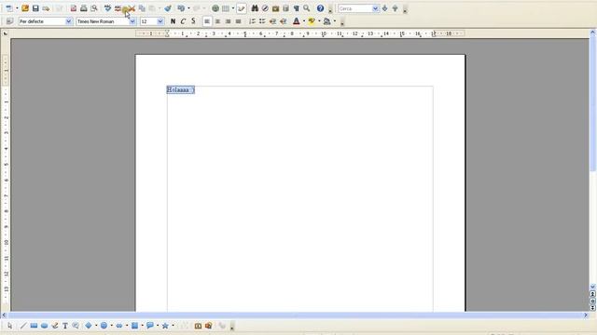The height and width of the screenshot is (335, 597).
Task: Click the Insert Table icon
Action: pyautogui.click(x=226, y=8)
